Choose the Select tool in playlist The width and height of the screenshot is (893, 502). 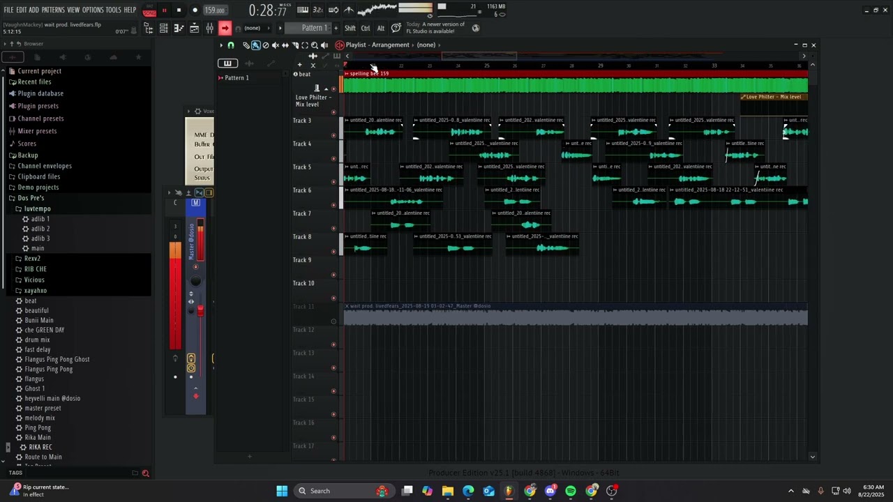304,45
